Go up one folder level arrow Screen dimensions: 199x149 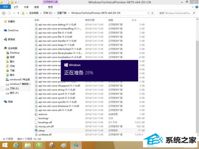tap(18, 13)
